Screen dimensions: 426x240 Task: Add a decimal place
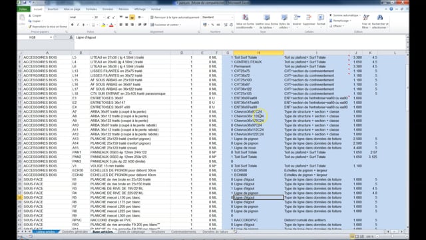pos(226,25)
